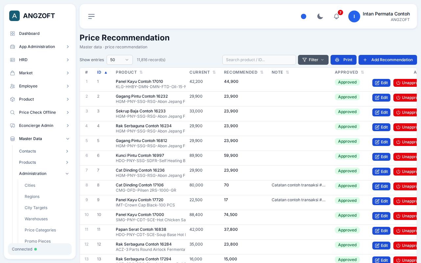Screen dimensions: 421x263
Task: Open the show entries dropdown
Action: pyautogui.click(x=120, y=60)
